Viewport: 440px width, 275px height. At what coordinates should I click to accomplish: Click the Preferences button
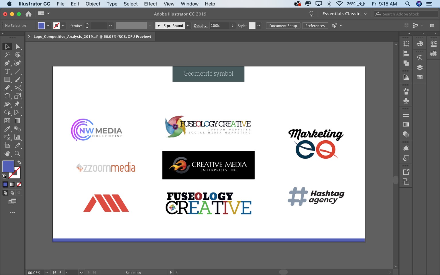pos(315,25)
